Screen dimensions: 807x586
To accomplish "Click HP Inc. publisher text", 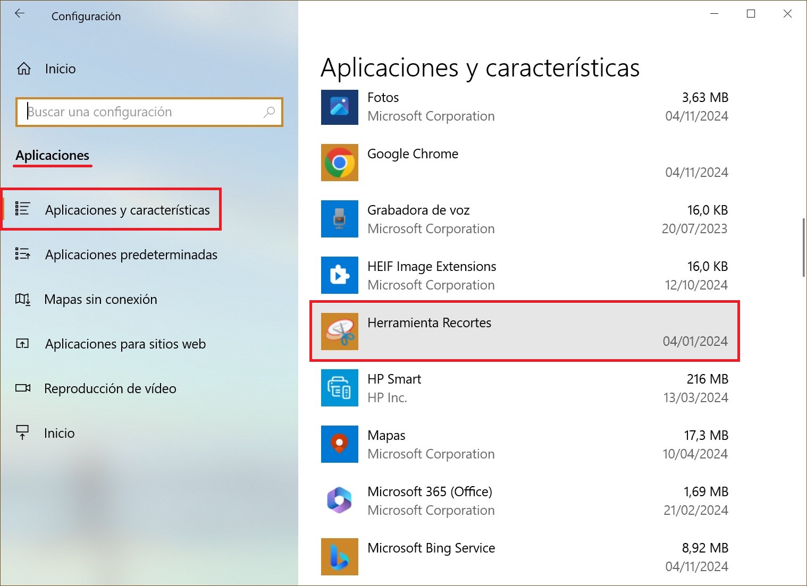I will coord(387,397).
